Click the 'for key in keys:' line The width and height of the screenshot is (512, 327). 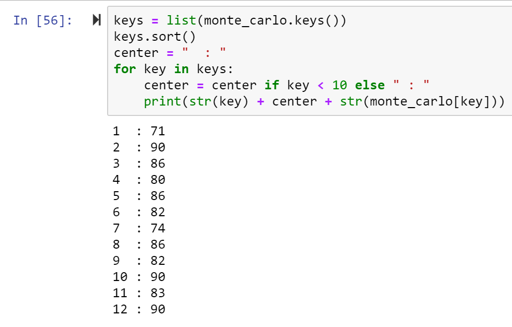[174, 69]
